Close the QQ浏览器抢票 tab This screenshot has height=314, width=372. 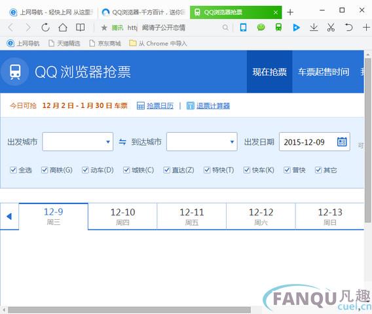(x=276, y=12)
